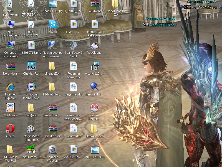Select Metro 2033 RePack.iso file

click(95, 24)
